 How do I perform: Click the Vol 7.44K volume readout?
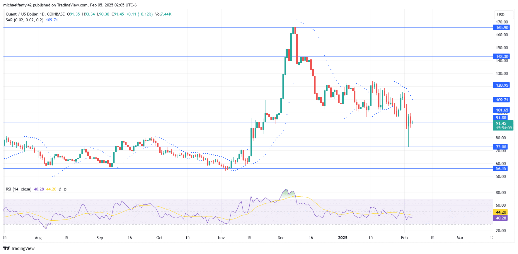tap(163, 14)
